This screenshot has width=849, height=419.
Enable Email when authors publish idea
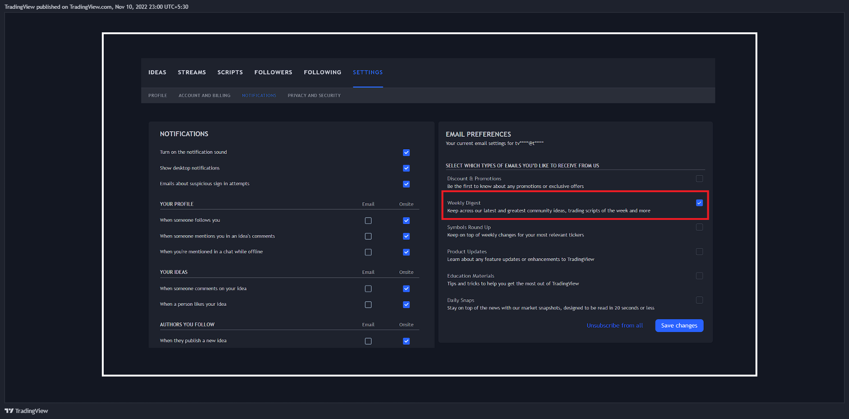pos(368,341)
